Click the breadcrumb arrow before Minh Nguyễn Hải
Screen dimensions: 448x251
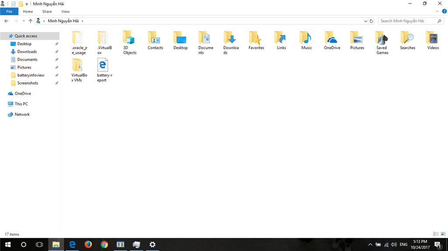coord(44,21)
